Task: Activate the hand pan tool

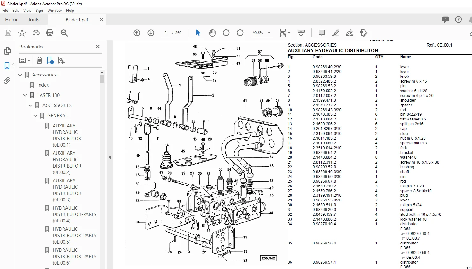Action: click(x=212, y=33)
